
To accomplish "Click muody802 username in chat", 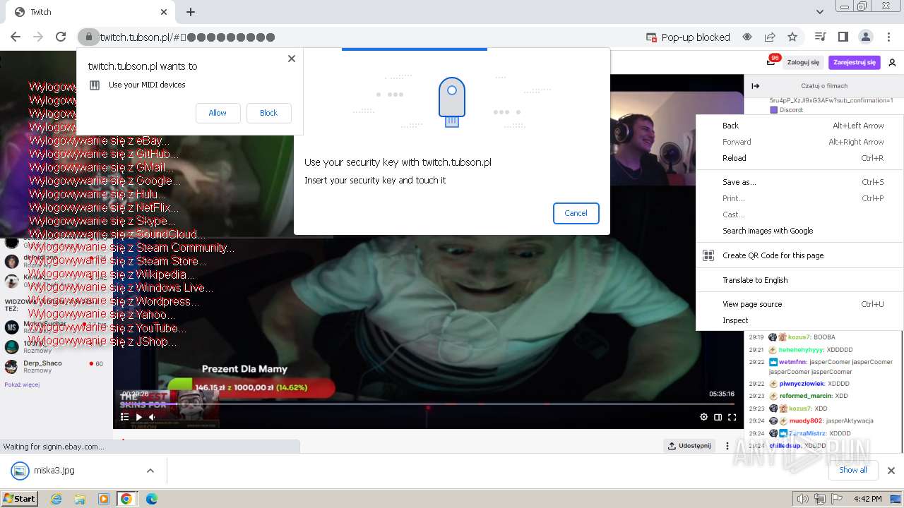I will tap(806, 421).
